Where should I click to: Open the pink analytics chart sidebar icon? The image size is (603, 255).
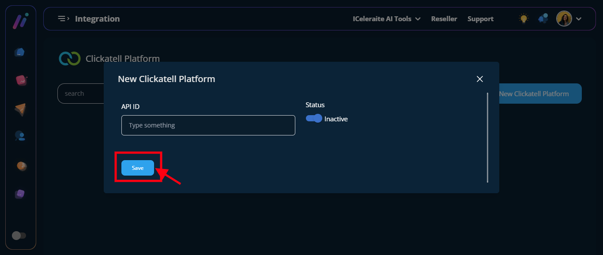click(21, 80)
